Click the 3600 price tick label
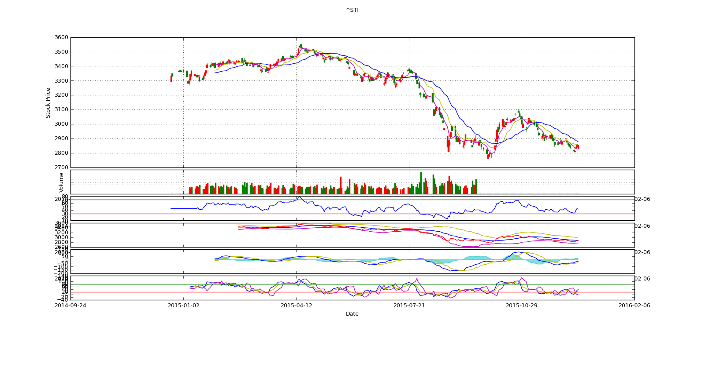The image size is (705, 375). [x=62, y=38]
